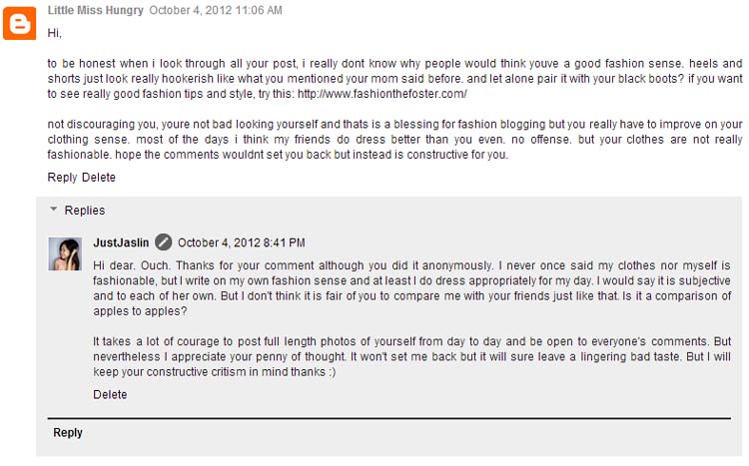
Task: Open the 8:41 PM reply timestamp permalink
Action: coord(242,242)
